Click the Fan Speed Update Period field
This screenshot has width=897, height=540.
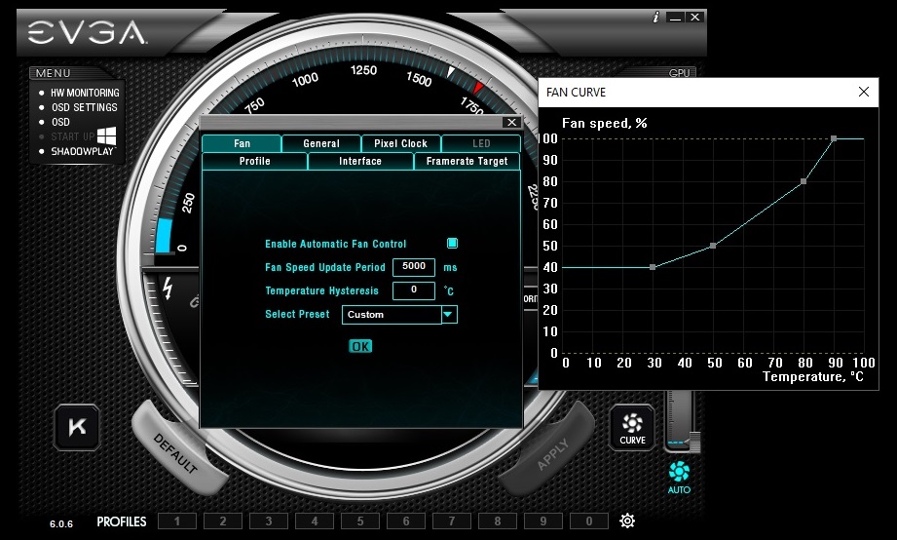[413, 267]
